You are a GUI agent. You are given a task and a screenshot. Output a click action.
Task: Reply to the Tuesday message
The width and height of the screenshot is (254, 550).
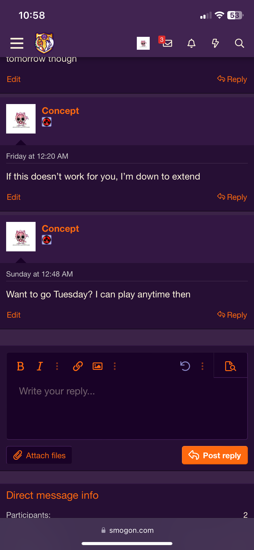tap(232, 315)
